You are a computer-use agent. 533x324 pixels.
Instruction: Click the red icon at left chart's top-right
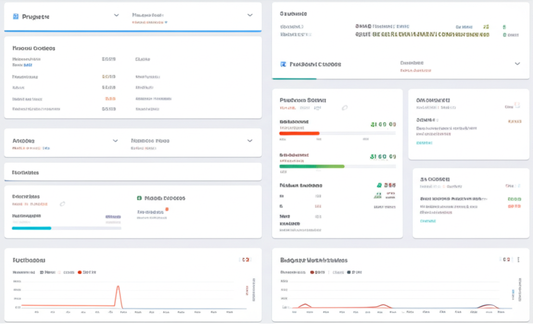(x=246, y=260)
